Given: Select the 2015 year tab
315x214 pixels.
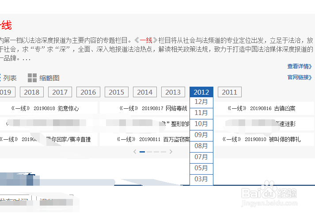Looking at the screenshot, I should (117, 92).
